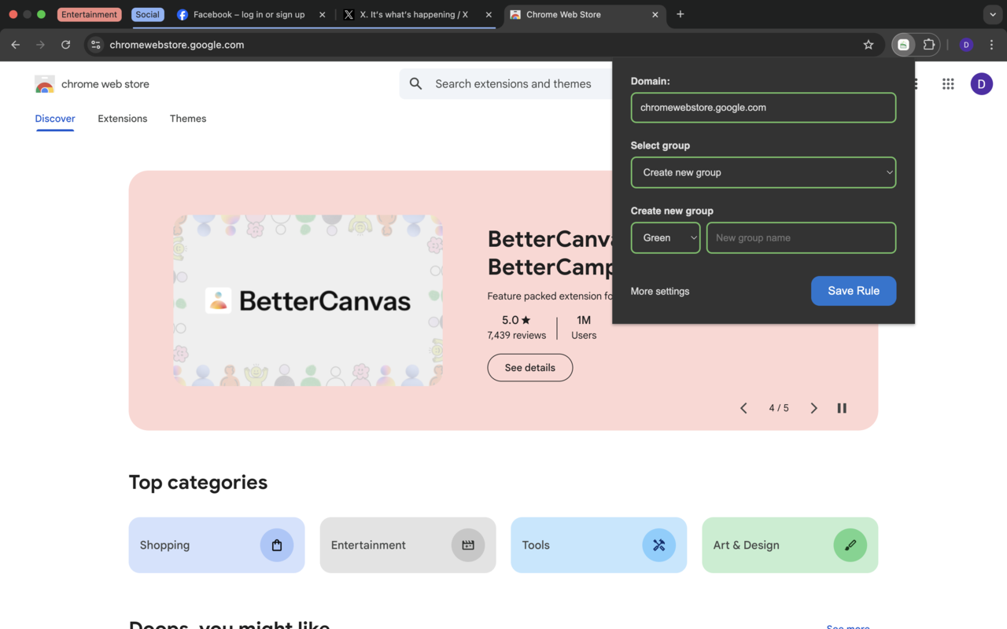Switch to the Facebook tab

coord(249,14)
